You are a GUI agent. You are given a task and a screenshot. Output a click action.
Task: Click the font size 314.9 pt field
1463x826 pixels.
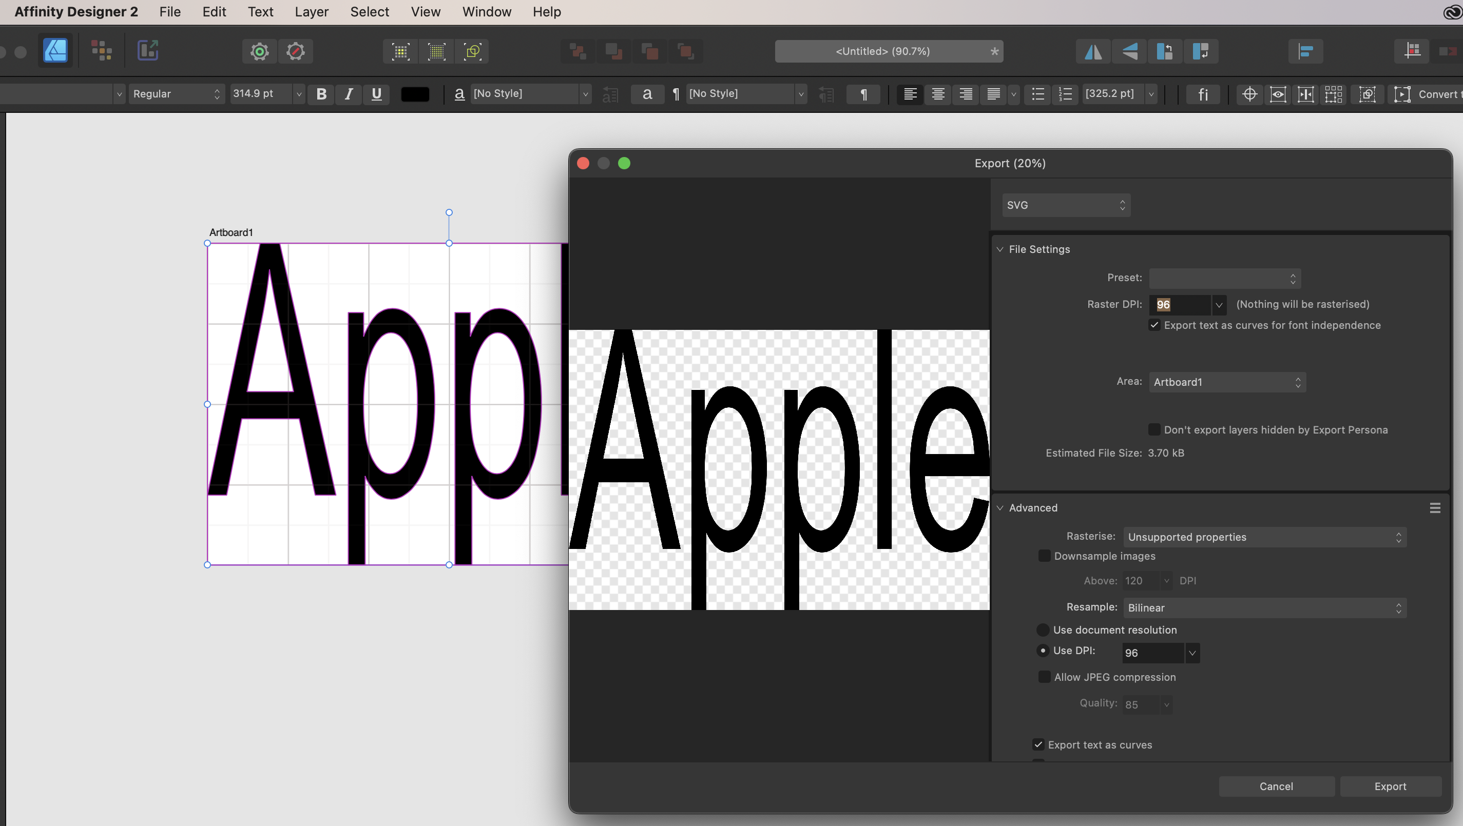(261, 94)
